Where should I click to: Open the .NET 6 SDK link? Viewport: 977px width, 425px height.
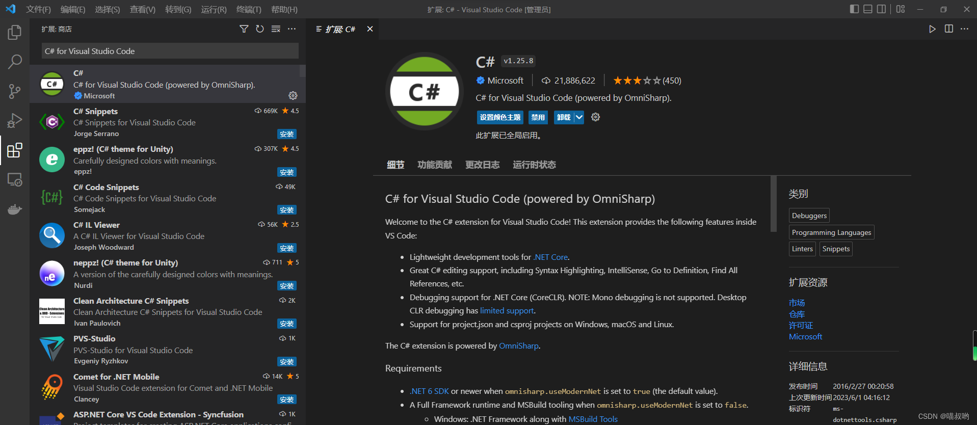pyautogui.click(x=429, y=391)
